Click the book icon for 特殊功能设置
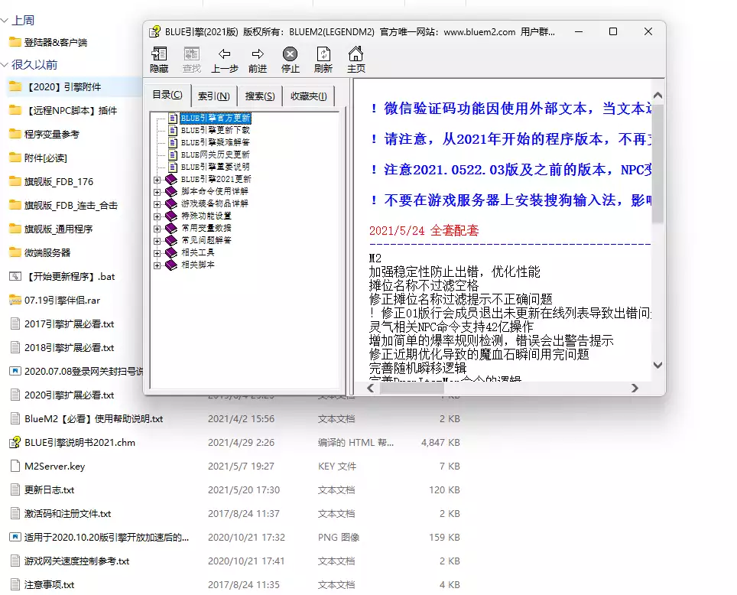This screenshot has height=595, width=737. (x=171, y=216)
